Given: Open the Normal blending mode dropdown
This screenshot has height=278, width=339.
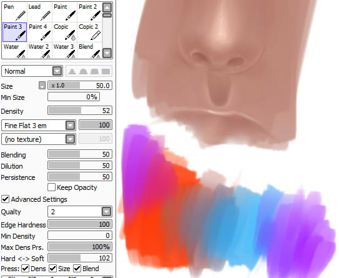Looking at the screenshot, I should 32,71.
